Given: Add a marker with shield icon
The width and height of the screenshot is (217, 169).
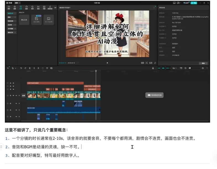Looking at the screenshot, I should (47, 68).
